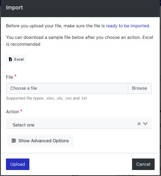161x176 pixels.
Task: Click the File field label
Action: point(9,77)
